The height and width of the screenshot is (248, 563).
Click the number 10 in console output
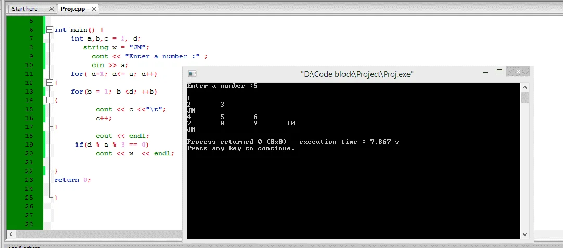point(291,123)
